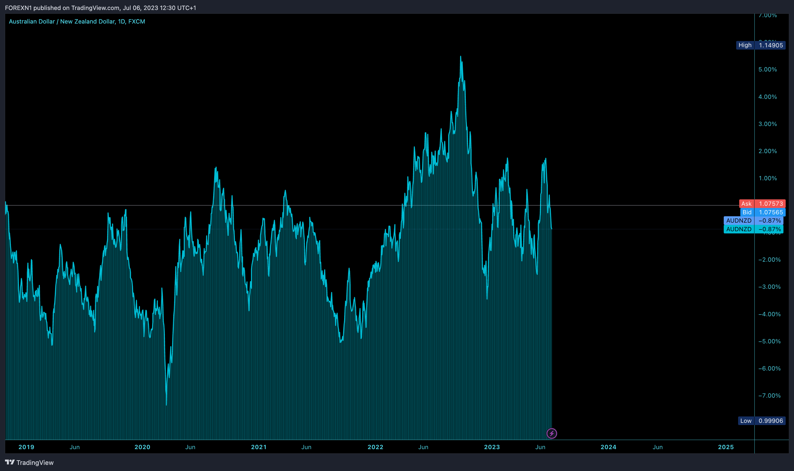Click the 5.00% label on price scale
The height and width of the screenshot is (471, 794).
(768, 69)
